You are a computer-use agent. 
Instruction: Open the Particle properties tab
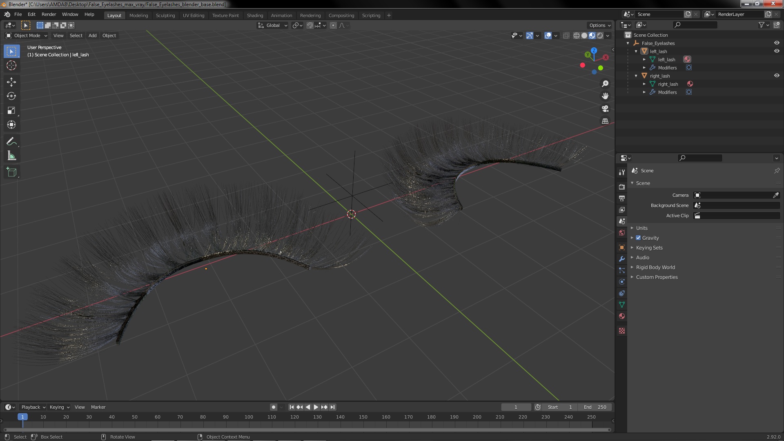pos(622,270)
